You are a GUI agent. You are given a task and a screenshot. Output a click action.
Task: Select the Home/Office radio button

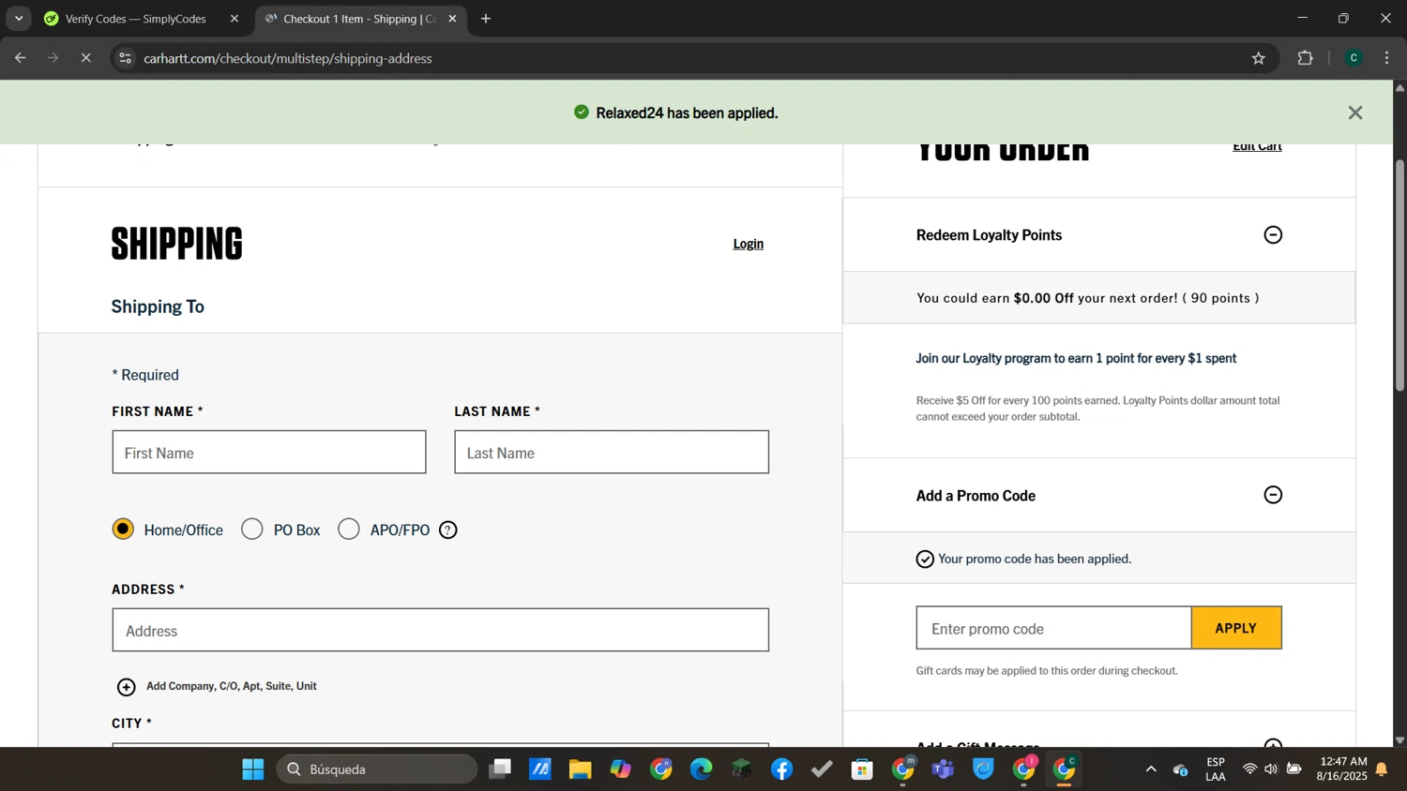[123, 530]
